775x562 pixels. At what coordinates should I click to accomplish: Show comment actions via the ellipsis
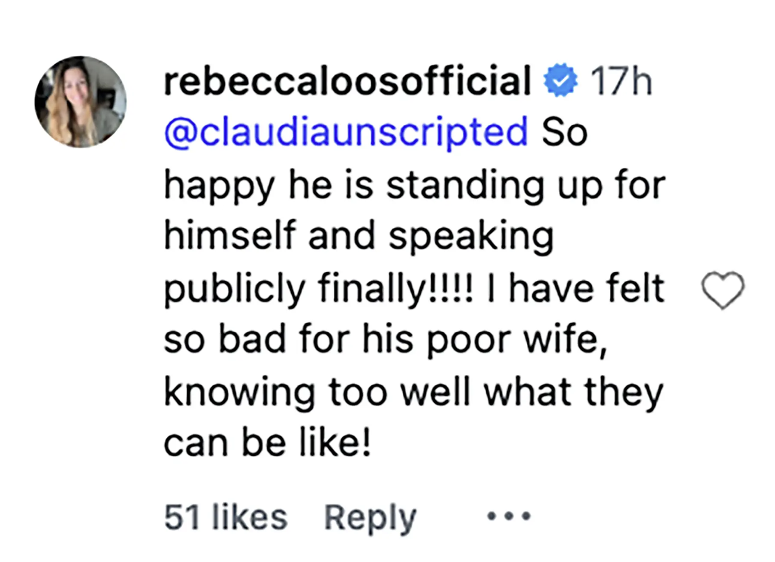[x=509, y=516]
